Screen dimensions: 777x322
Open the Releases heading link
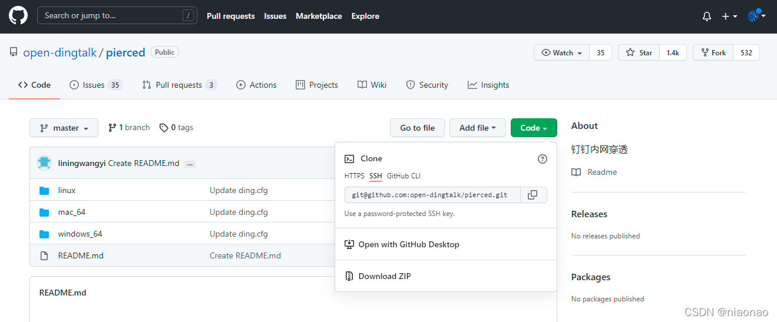pos(589,214)
